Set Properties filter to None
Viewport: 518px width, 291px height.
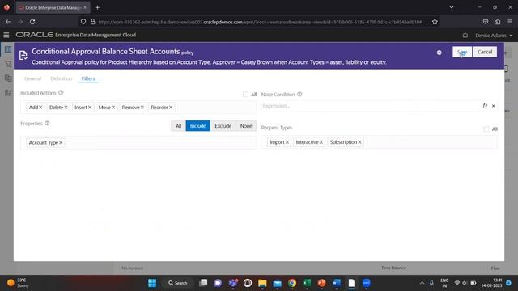[x=246, y=126]
